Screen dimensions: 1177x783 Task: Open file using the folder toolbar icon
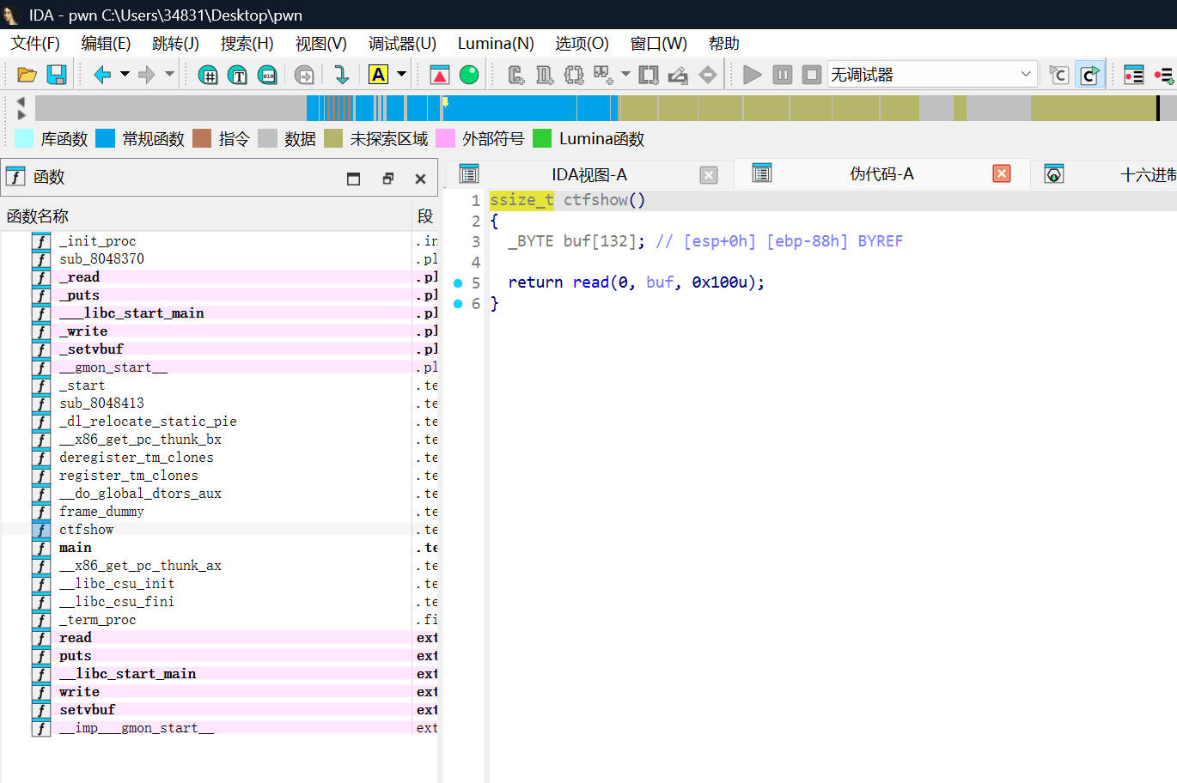point(27,75)
